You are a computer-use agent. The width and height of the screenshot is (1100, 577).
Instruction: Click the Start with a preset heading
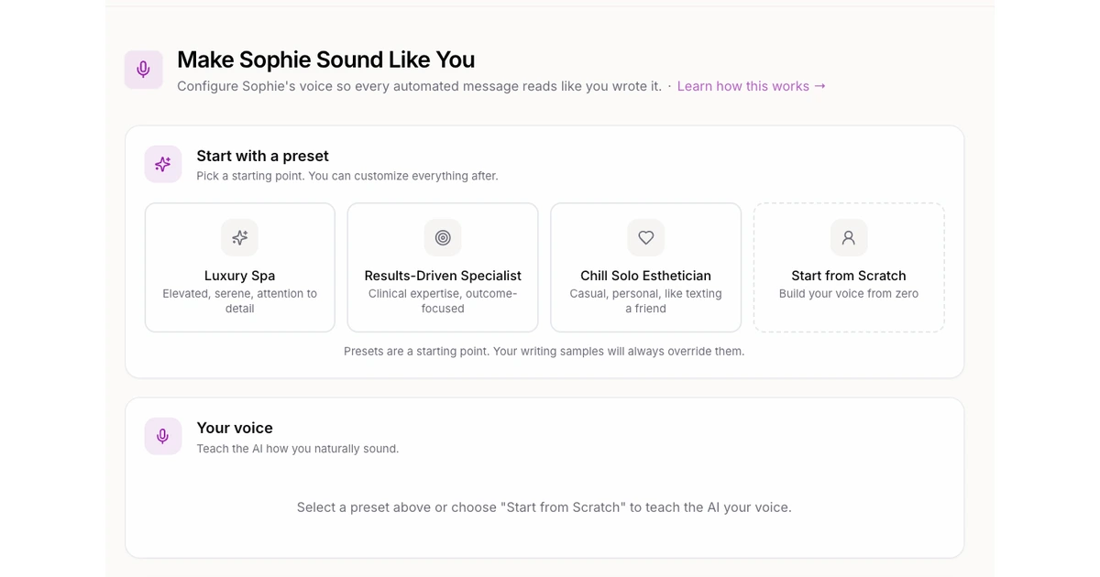point(262,156)
